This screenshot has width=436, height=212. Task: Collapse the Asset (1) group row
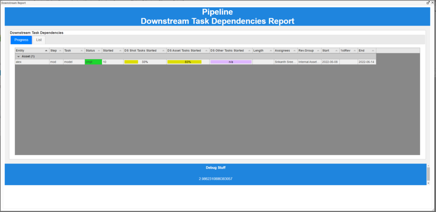pos(18,56)
